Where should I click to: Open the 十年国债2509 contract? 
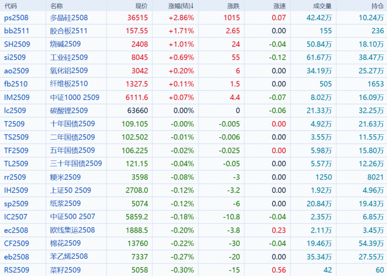click(x=72, y=123)
